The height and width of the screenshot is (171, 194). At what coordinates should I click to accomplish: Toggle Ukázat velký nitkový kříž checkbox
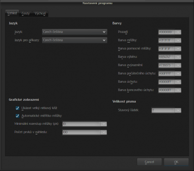tap(18, 108)
